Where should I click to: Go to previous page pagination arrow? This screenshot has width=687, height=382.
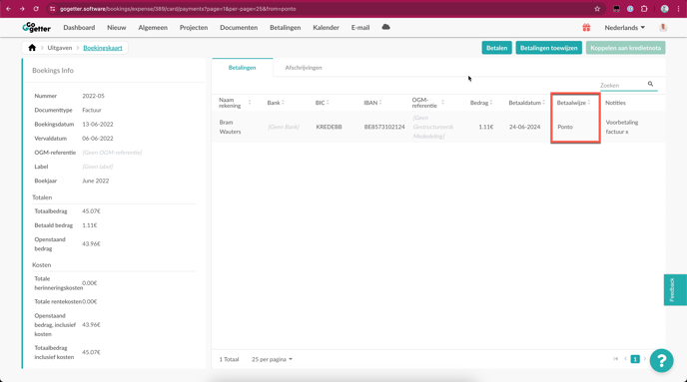tap(625, 359)
